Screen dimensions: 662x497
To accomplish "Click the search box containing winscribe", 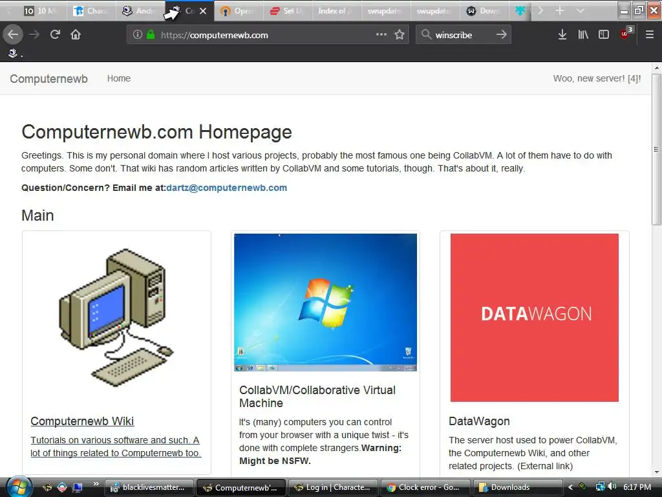I will click(x=464, y=35).
